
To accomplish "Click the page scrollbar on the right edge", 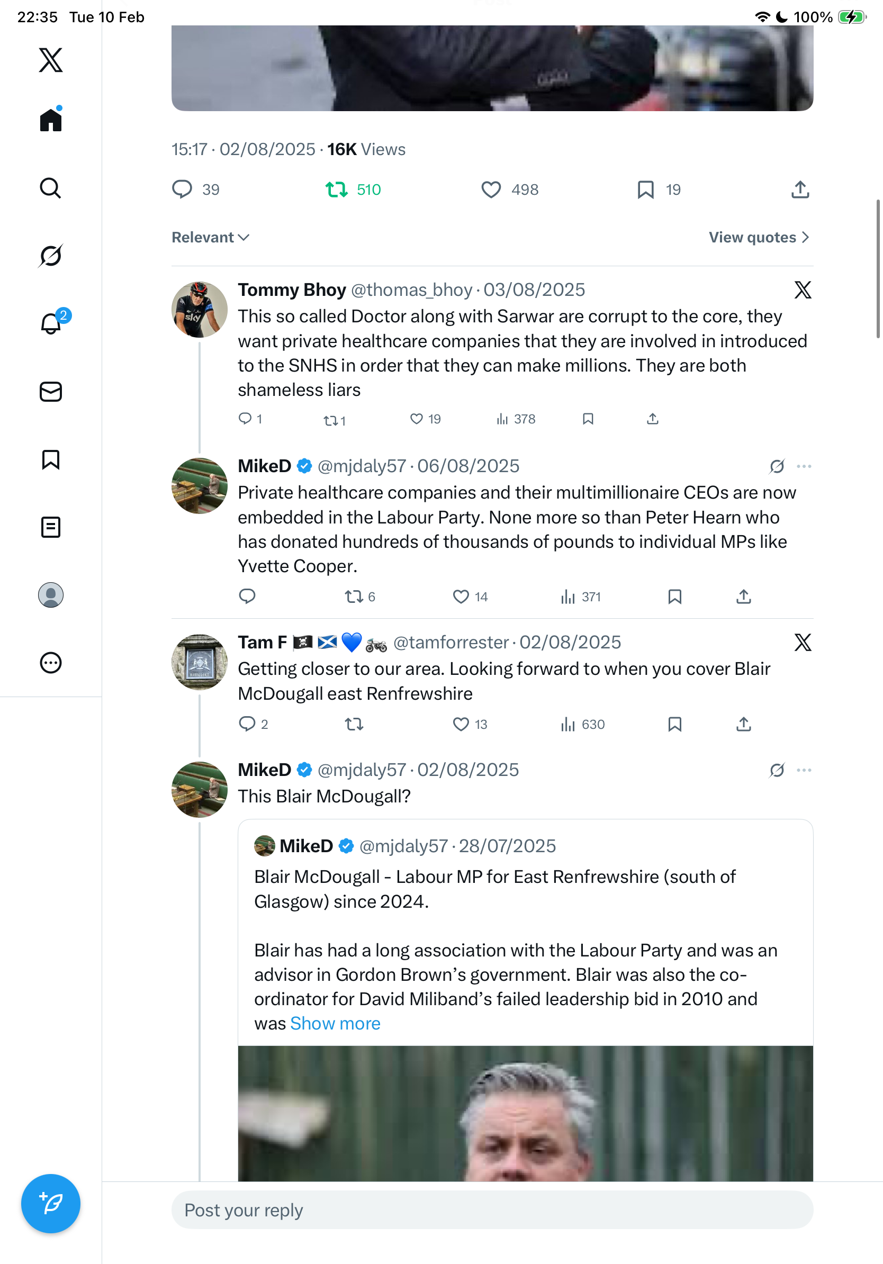I will 878,269.
